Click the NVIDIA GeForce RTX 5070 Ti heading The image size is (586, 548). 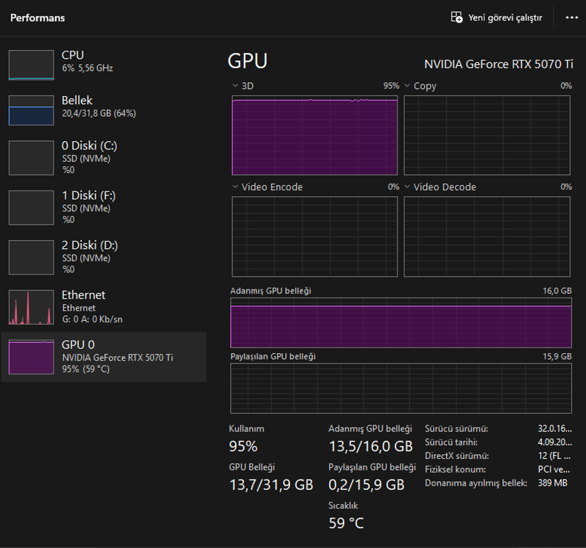pyautogui.click(x=498, y=64)
